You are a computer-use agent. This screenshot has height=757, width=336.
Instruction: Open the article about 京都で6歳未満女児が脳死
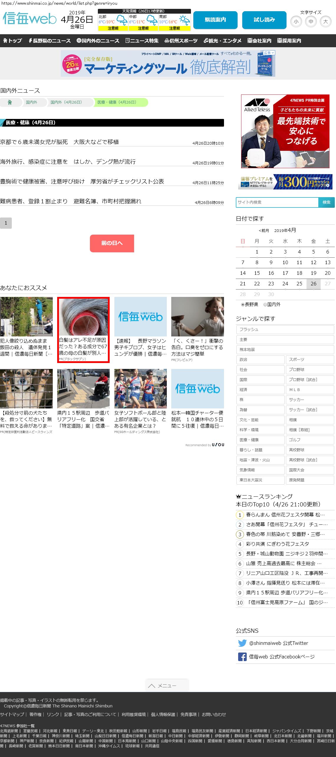[59, 142]
